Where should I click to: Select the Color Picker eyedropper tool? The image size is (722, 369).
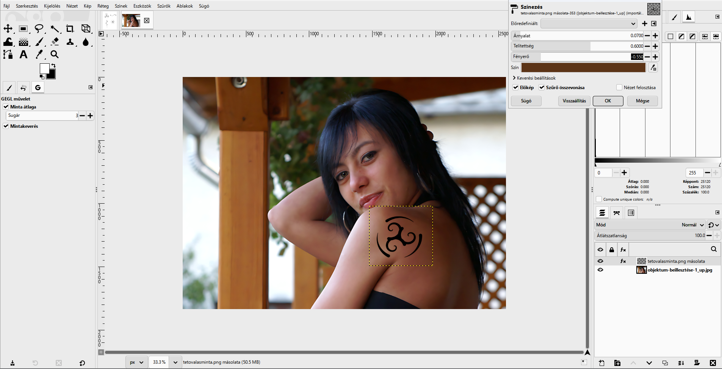pos(39,55)
